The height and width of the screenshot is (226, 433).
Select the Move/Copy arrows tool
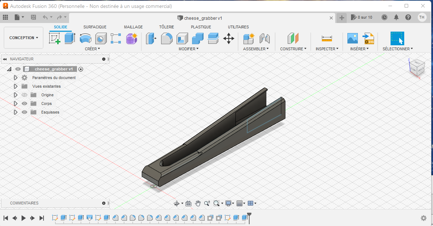229,38
